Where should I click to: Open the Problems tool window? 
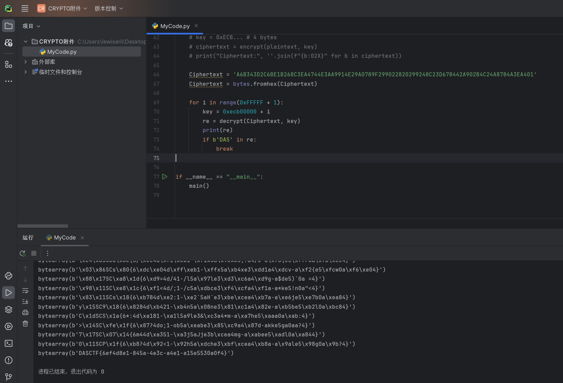point(8,360)
